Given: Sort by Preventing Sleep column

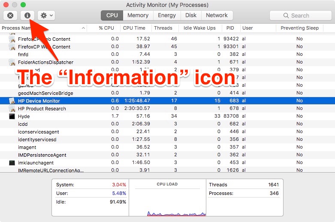Looking at the screenshot, I should pyautogui.click(x=299, y=28).
